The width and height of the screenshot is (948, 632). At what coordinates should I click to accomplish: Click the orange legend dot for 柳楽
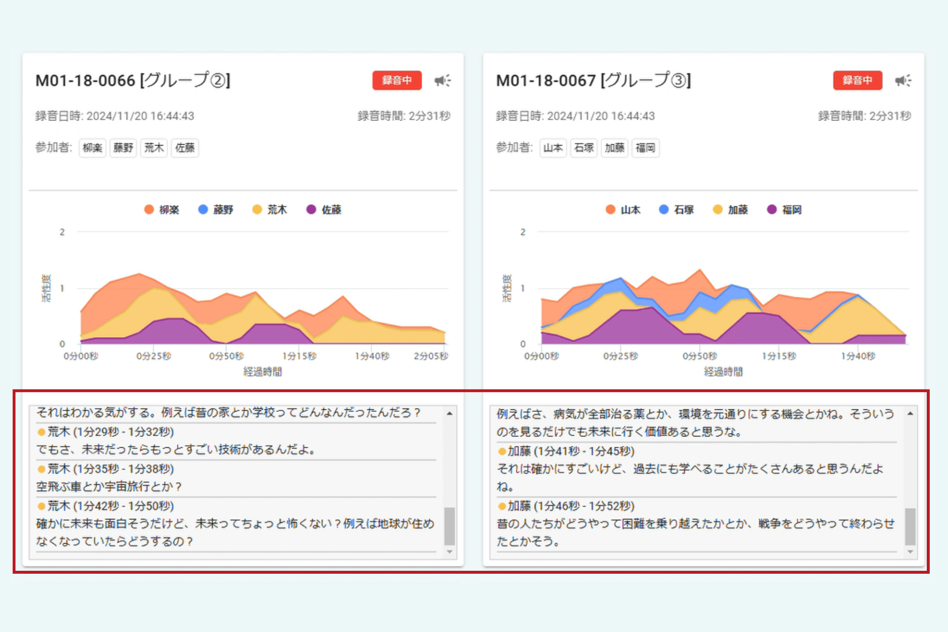149,209
